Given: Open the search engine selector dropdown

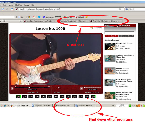Looking at the screenshot, I should [x=129, y=9].
